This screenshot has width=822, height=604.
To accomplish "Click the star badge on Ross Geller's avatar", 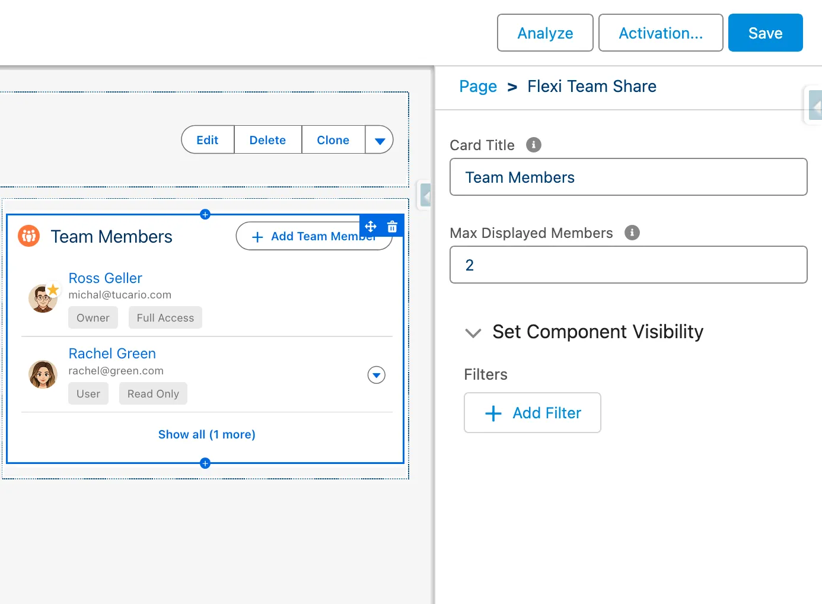I will [54, 289].
